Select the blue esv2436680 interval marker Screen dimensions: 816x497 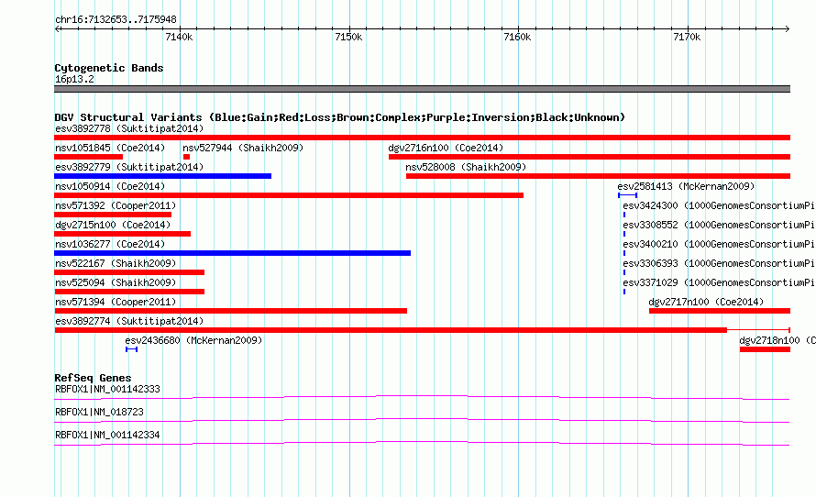coord(132,349)
